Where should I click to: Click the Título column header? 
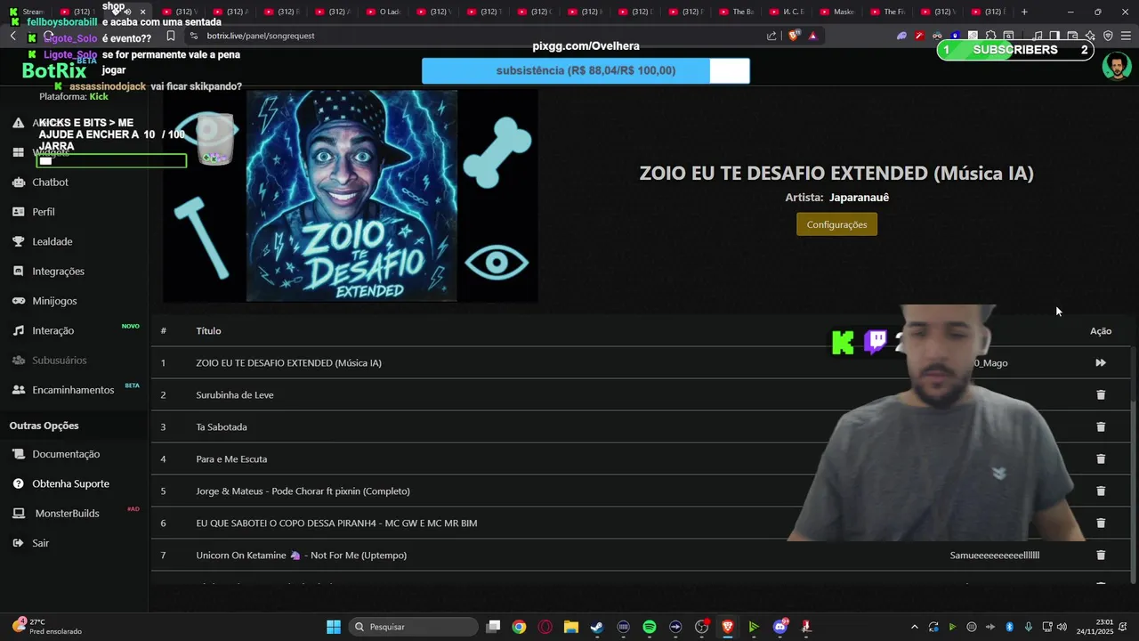coord(208,330)
